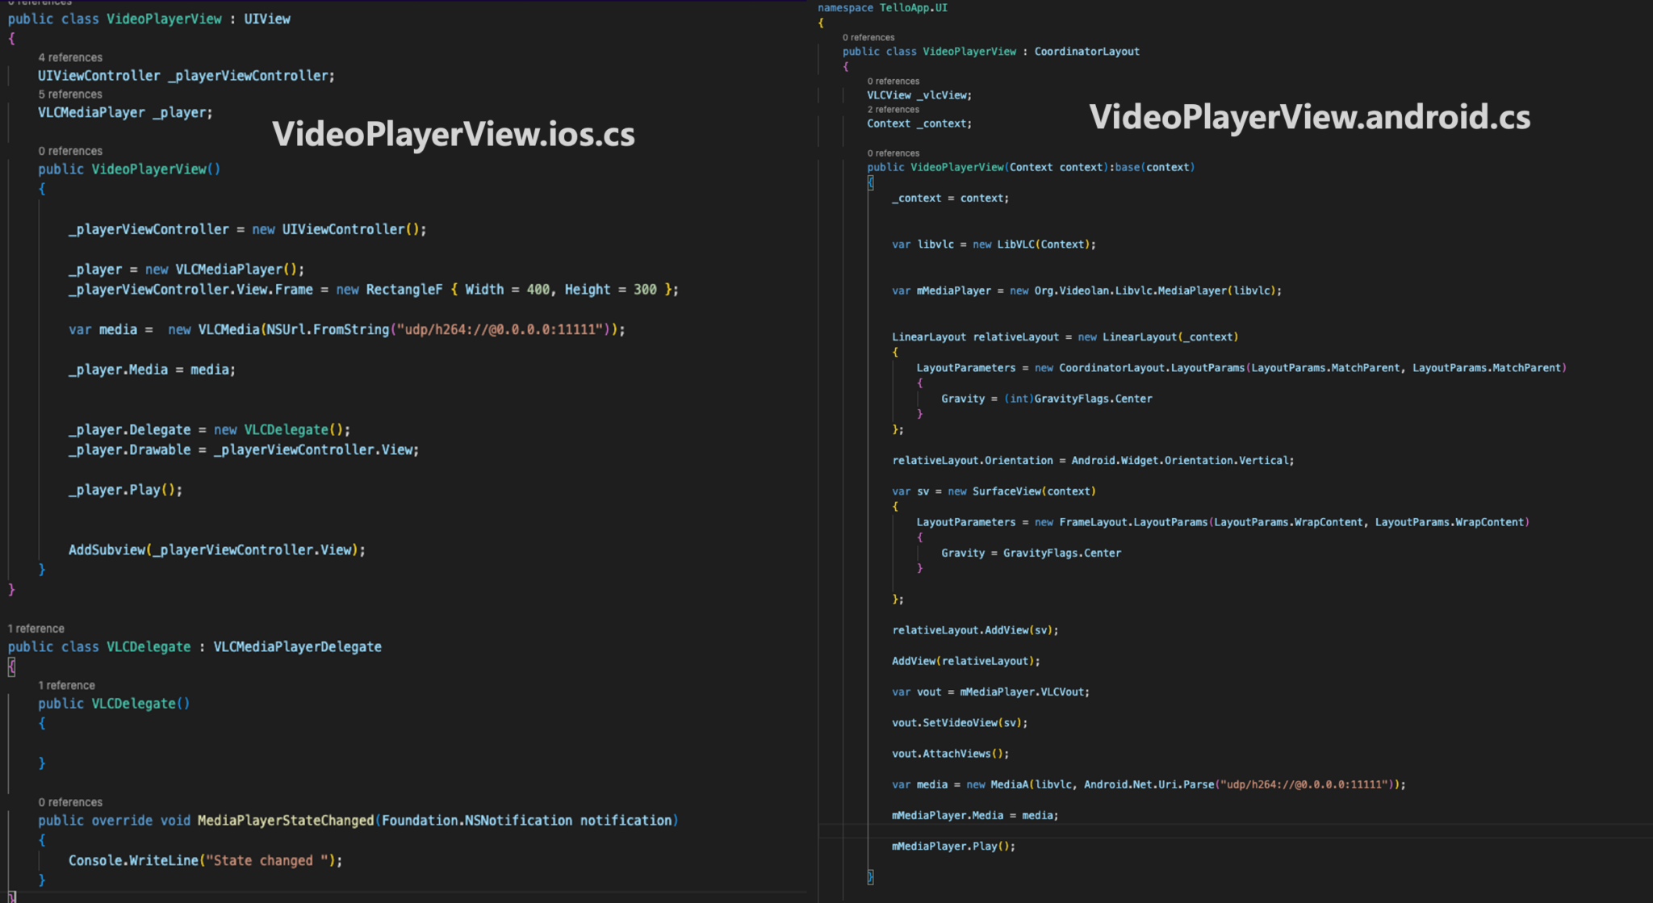
Task: Click the Console.WriteLine "State changed" statement
Action: tap(205, 860)
